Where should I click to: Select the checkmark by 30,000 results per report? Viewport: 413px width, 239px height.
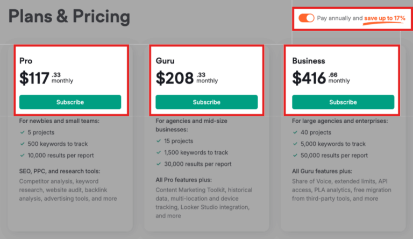pyautogui.click(x=159, y=164)
